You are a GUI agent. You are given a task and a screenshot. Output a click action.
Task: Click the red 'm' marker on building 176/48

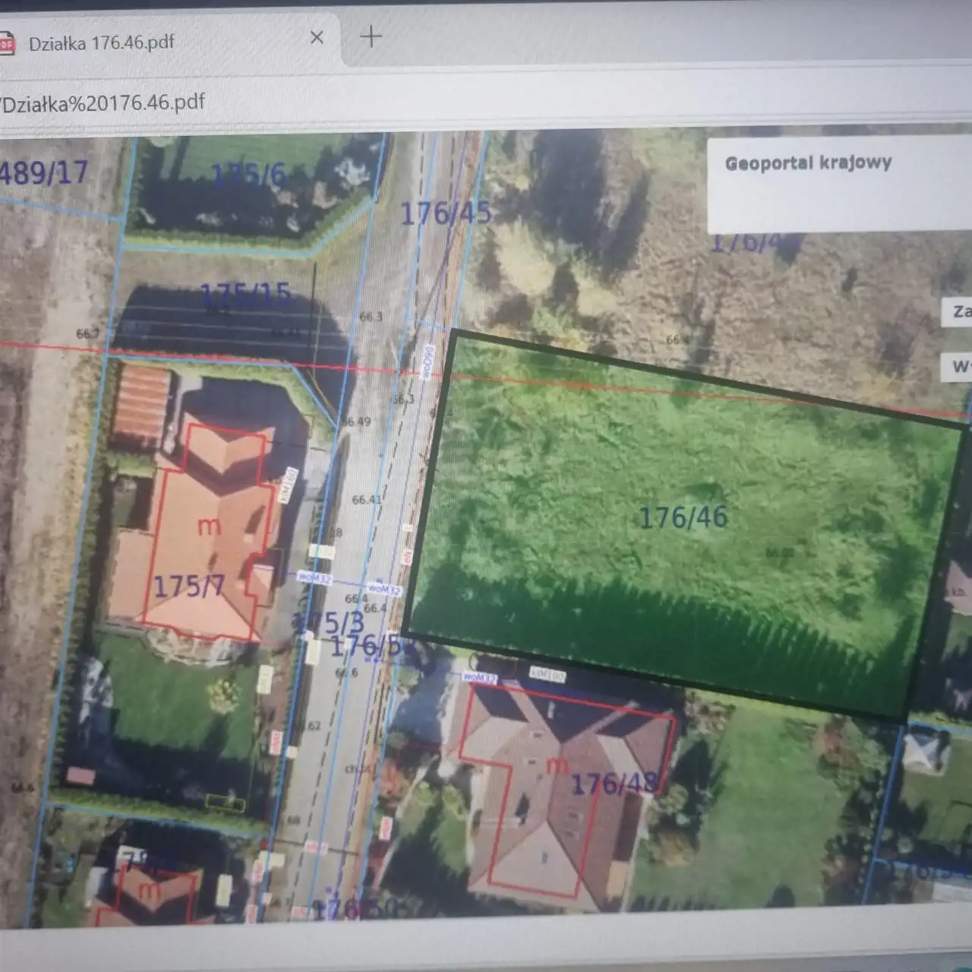coord(557,765)
